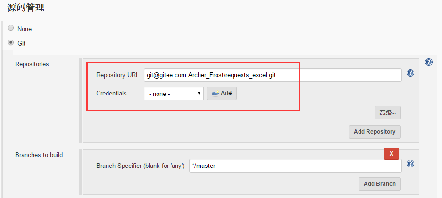The width and height of the screenshot is (442, 198).
Task: Click the Repository URL label text
Action: [117, 75]
